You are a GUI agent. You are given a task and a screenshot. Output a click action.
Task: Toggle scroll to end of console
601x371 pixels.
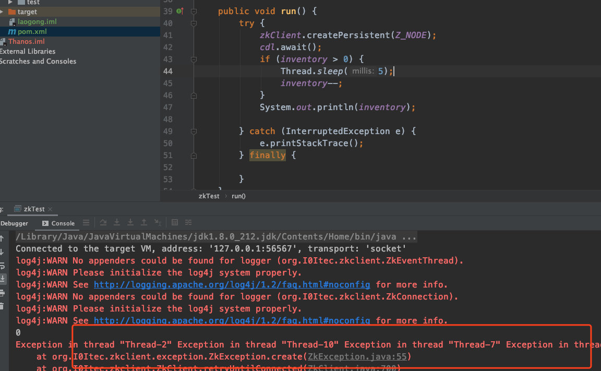2,279
